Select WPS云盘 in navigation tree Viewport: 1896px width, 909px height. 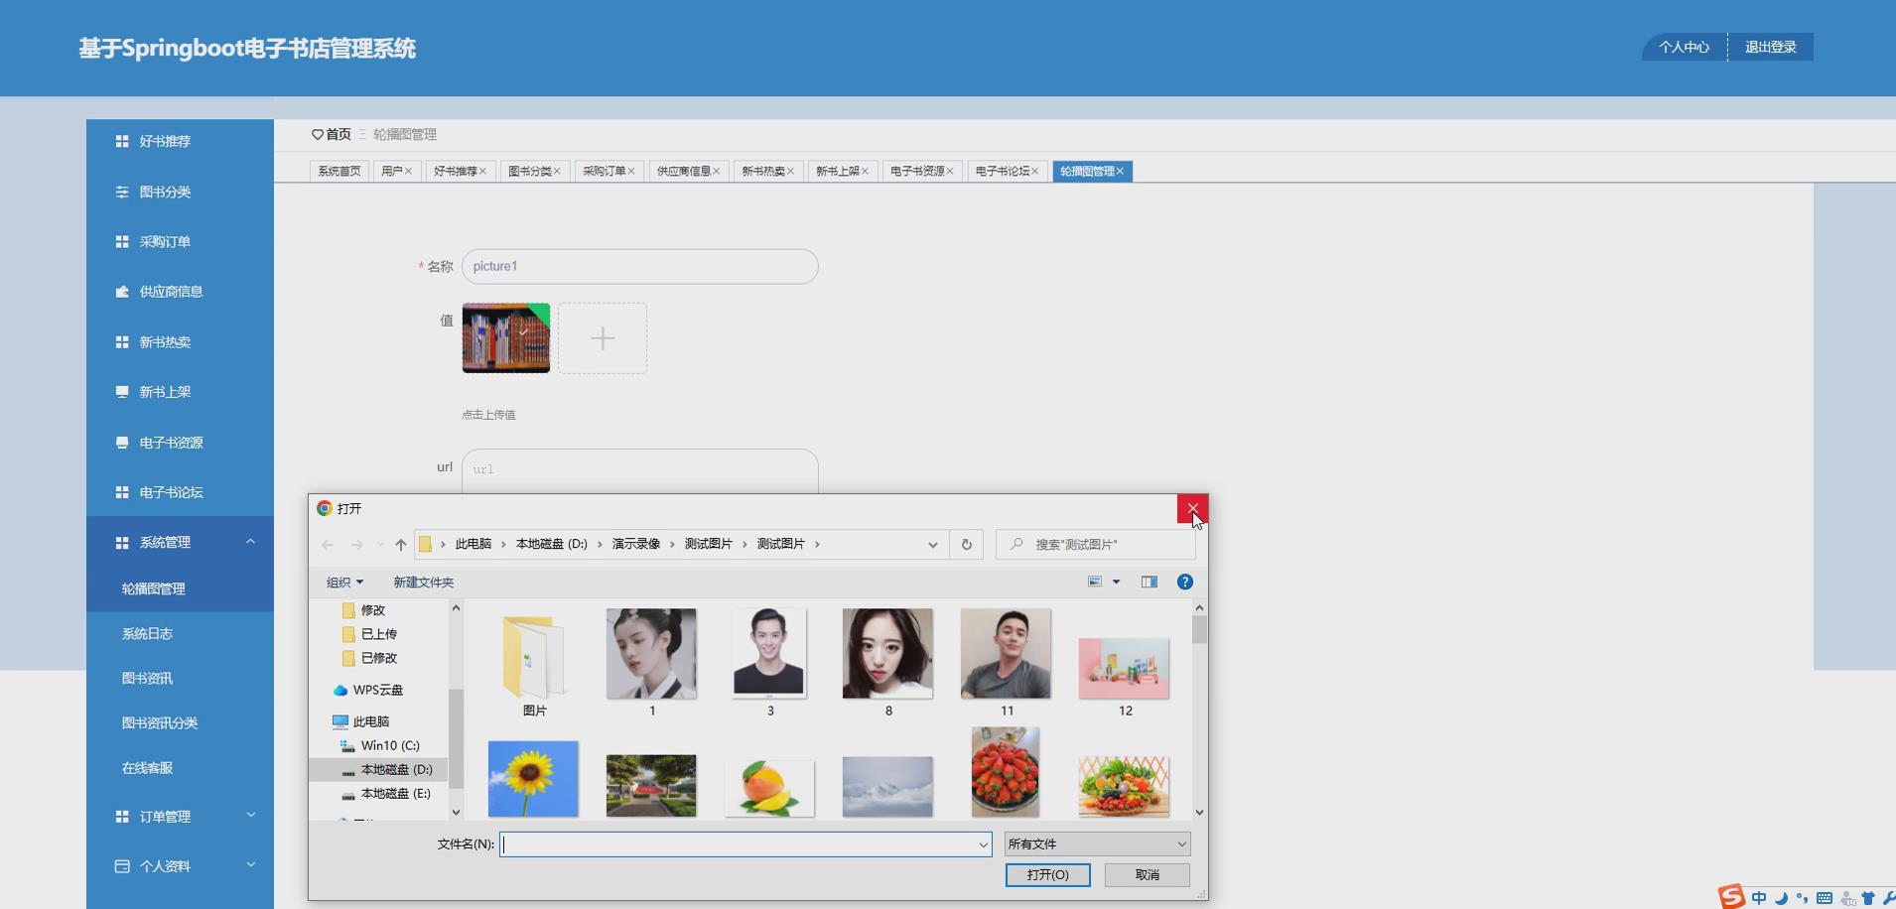point(369,690)
